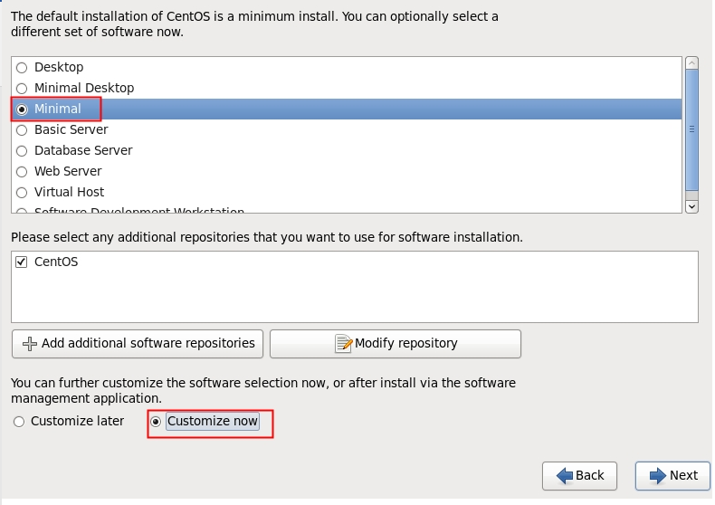Select Database Server installation set

[x=22, y=151]
